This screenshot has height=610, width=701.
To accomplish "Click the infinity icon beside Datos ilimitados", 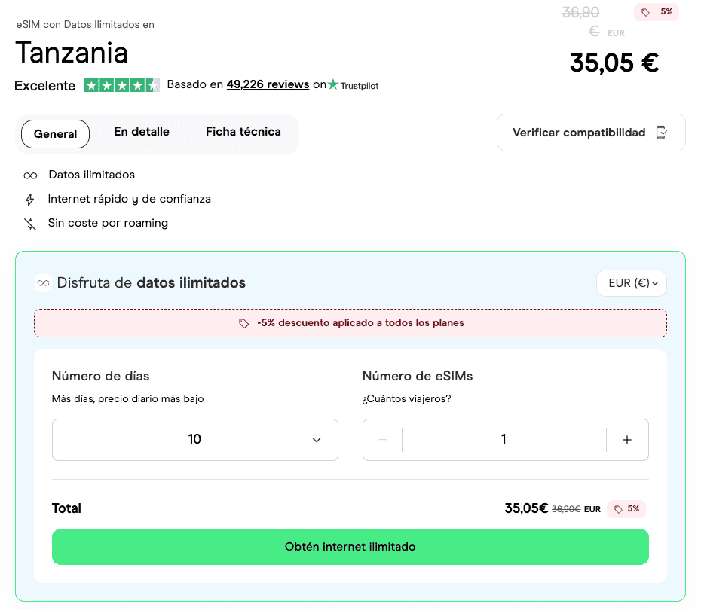I will (x=30, y=175).
